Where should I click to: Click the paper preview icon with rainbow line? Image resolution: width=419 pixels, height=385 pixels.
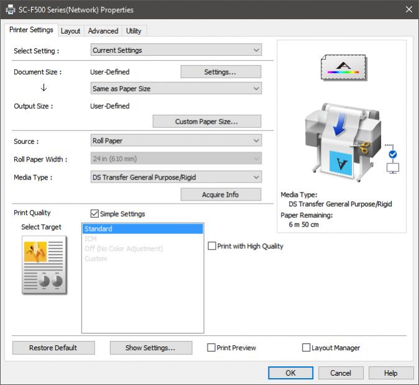tap(344, 68)
